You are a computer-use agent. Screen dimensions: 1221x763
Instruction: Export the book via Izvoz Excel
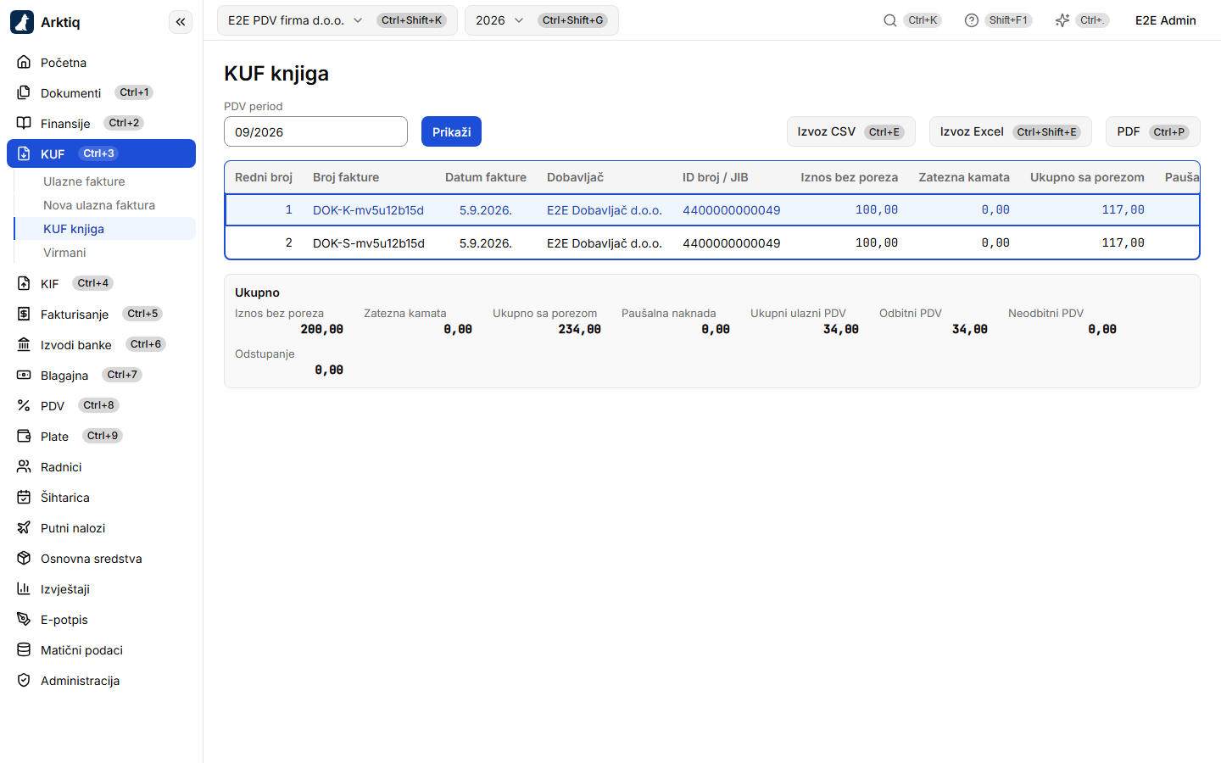(1009, 131)
